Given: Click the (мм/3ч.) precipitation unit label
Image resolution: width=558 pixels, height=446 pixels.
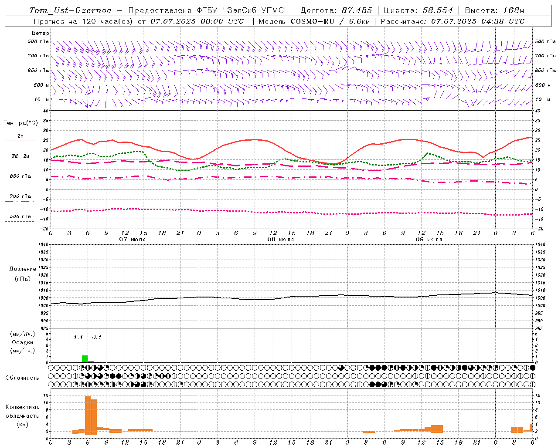Looking at the screenshot, I should (23, 334).
